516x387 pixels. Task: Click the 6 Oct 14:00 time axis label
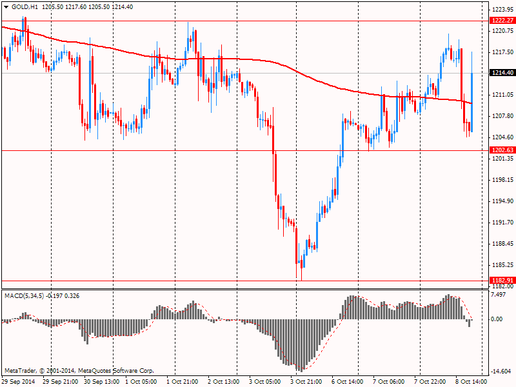tap(347, 382)
